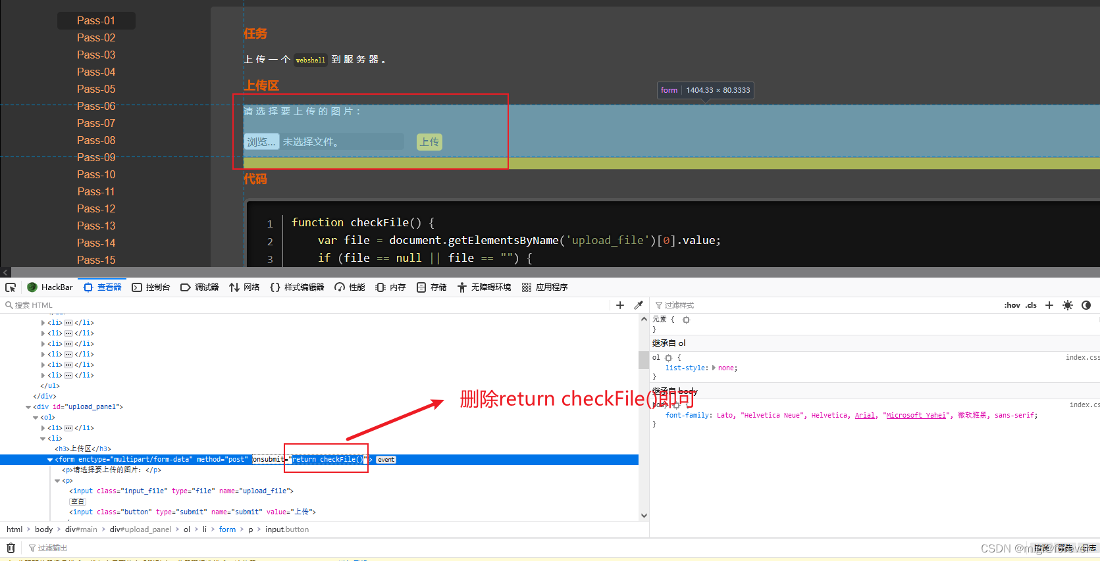
Task: Open the 无障碍环境 accessibility tab
Action: pyautogui.click(x=485, y=287)
